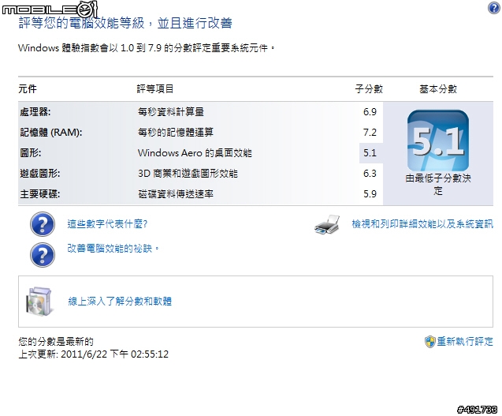Click 由最低子分數決定 caption
Image resolution: width=502 pixels, height=416 pixels.
click(438, 185)
